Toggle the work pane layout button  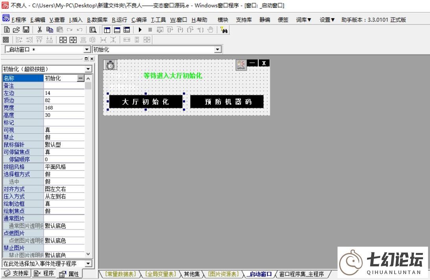tap(107, 30)
